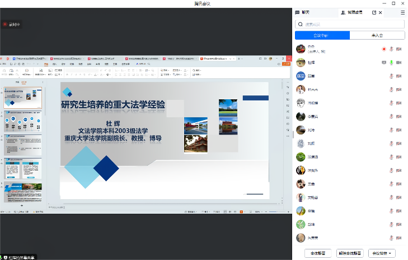
Task: Expand the 会议管控 dropdown menu
Action: [x=383, y=253]
